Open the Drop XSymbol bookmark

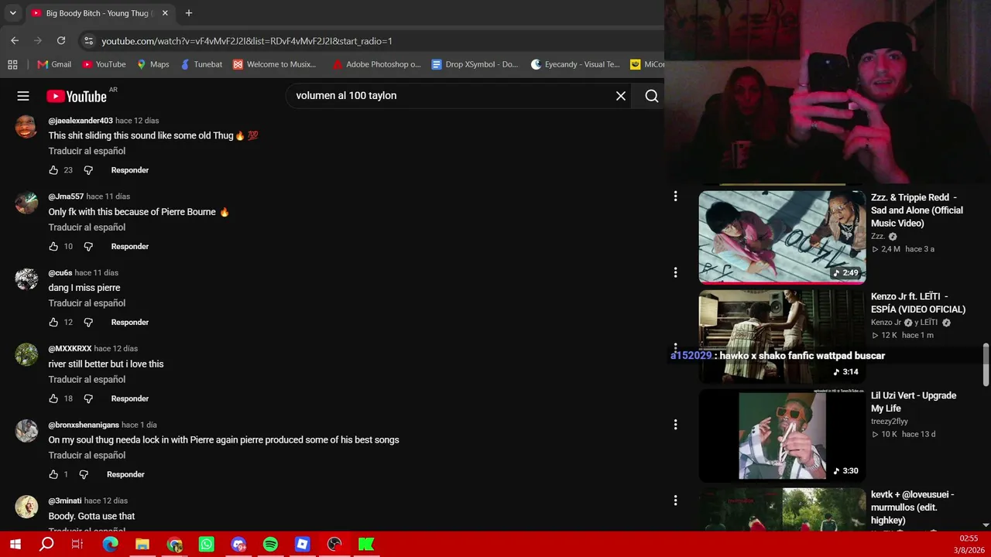click(x=475, y=64)
